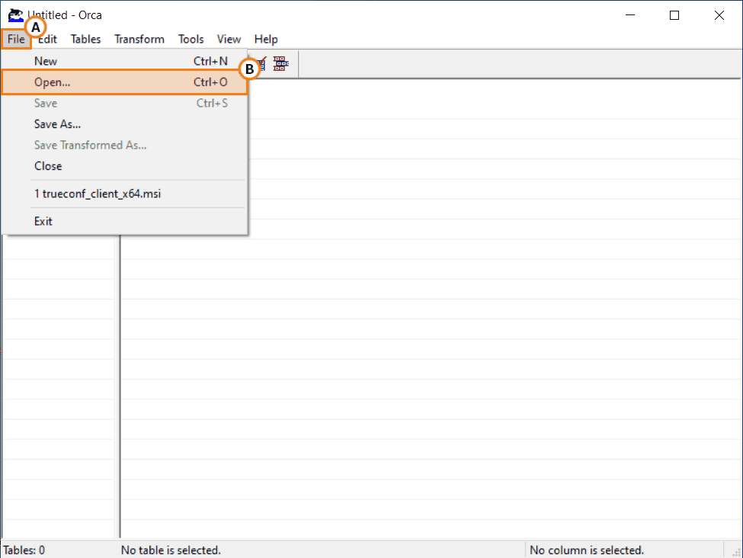This screenshot has width=743, height=558.
Task: Choose Open... from the File menu
Action: click(x=125, y=82)
